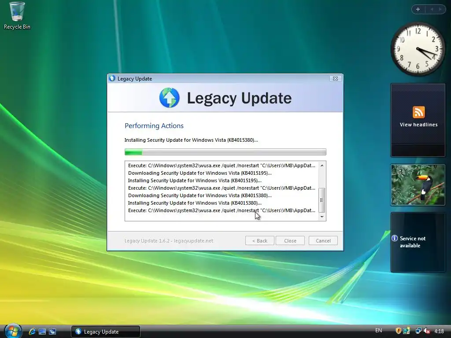This screenshot has width=451, height=338.
Task: Click the Legacy Update globe logo
Action: click(x=170, y=98)
